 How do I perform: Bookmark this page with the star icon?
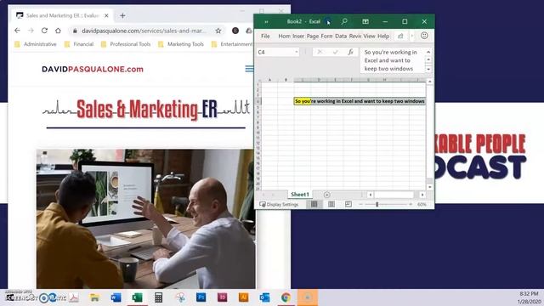point(218,31)
